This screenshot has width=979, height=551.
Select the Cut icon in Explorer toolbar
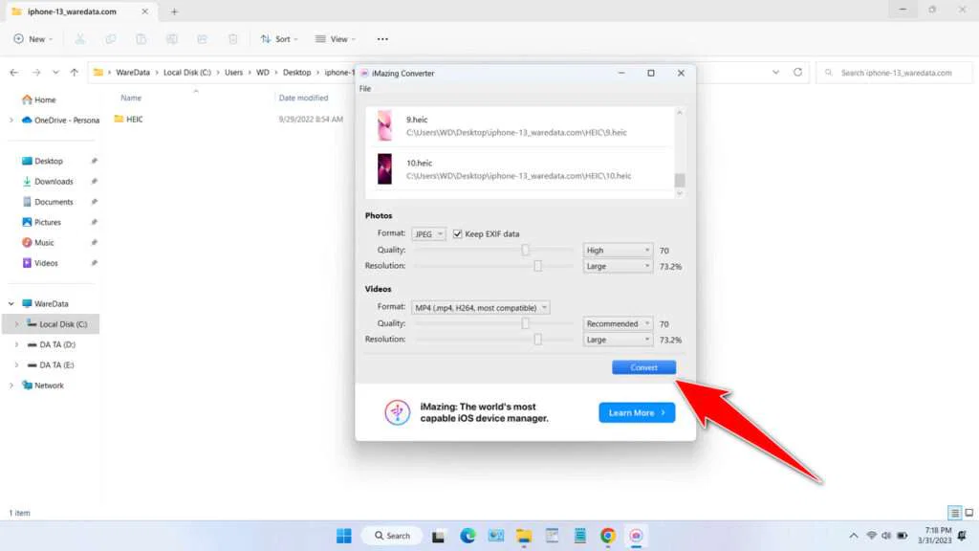tap(80, 38)
